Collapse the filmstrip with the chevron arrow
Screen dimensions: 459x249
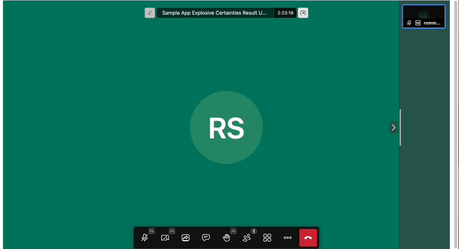[x=393, y=127]
